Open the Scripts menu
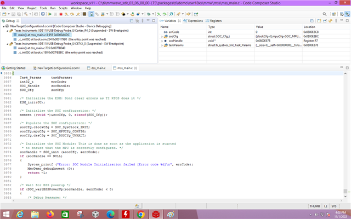The height and width of the screenshot is (219, 351). coord(63,8)
